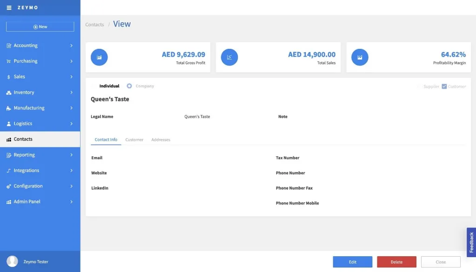Expand the Manufacturing menu chevron

[72, 108]
